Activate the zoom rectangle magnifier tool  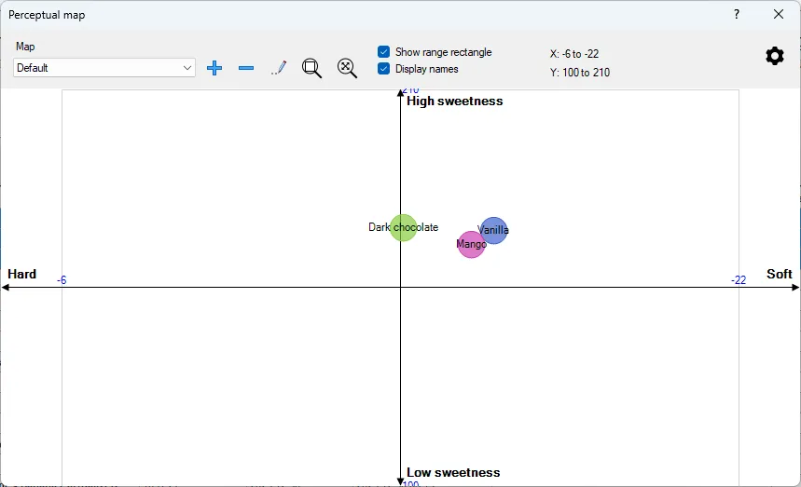click(x=311, y=68)
